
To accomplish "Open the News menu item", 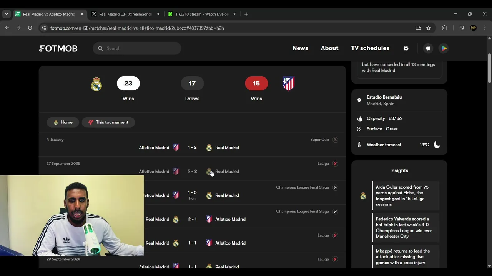I will pyautogui.click(x=300, y=48).
